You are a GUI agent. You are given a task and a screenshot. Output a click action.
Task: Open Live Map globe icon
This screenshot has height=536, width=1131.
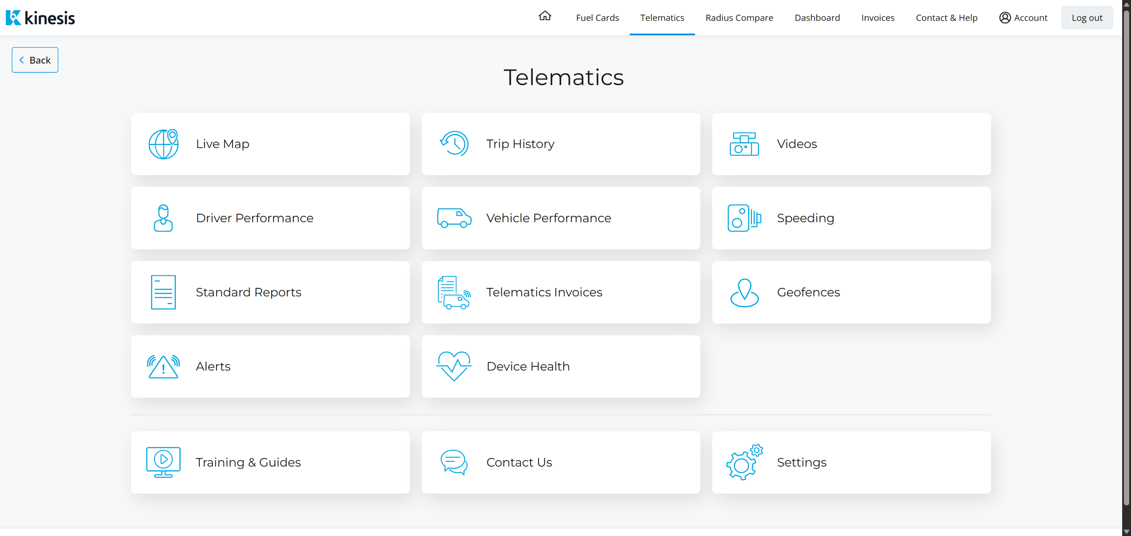tap(163, 144)
